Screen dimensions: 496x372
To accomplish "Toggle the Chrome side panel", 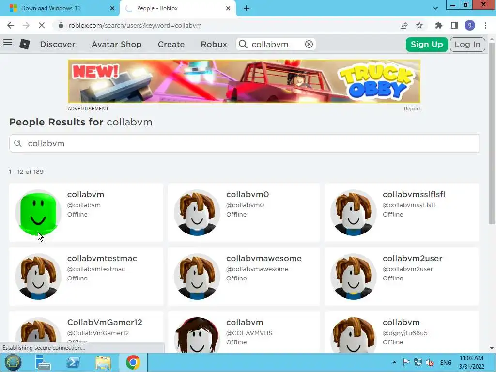I will pyautogui.click(x=454, y=25).
